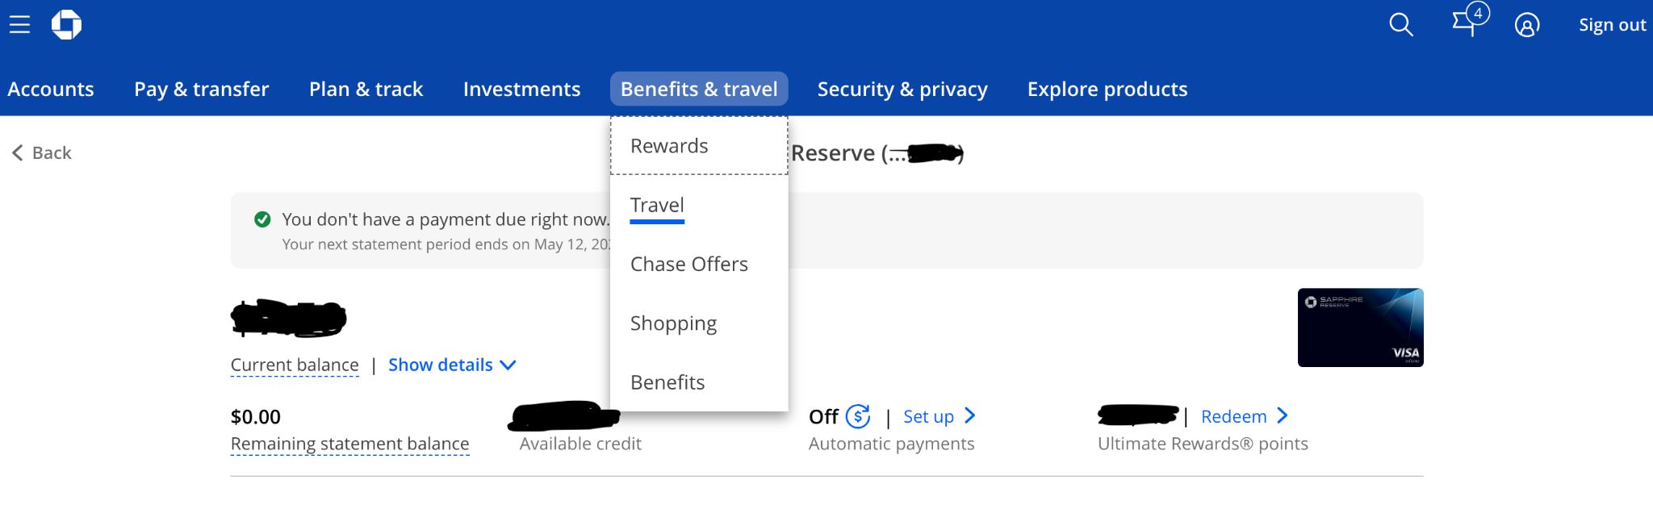Open the hamburger menu icon
The height and width of the screenshot is (505, 1653).
(19, 25)
